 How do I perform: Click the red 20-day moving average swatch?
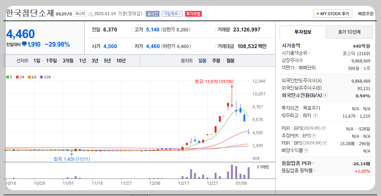tap(17, 77)
